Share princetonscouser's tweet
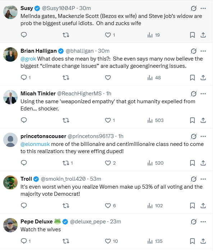The image size is (216, 251). click(x=203, y=163)
